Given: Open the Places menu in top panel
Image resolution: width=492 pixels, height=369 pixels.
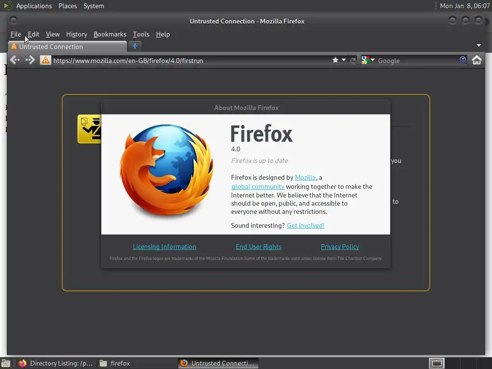Looking at the screenshot, I should click(68, 6).
